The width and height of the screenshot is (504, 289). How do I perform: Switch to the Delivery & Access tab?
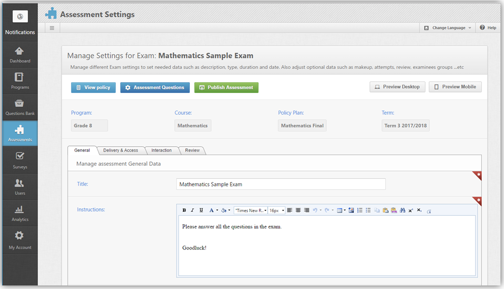120,150
